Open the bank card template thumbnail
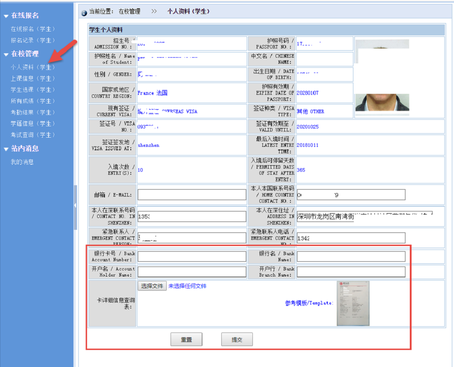Image resolution: width=454 pixels, height=367 pixels. pyautogui.click(x=353, y=303)
